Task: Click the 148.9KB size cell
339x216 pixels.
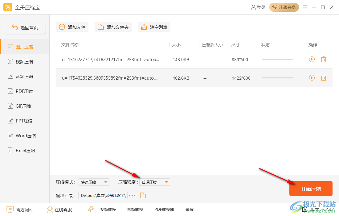Action: click(x=181, y=60)
